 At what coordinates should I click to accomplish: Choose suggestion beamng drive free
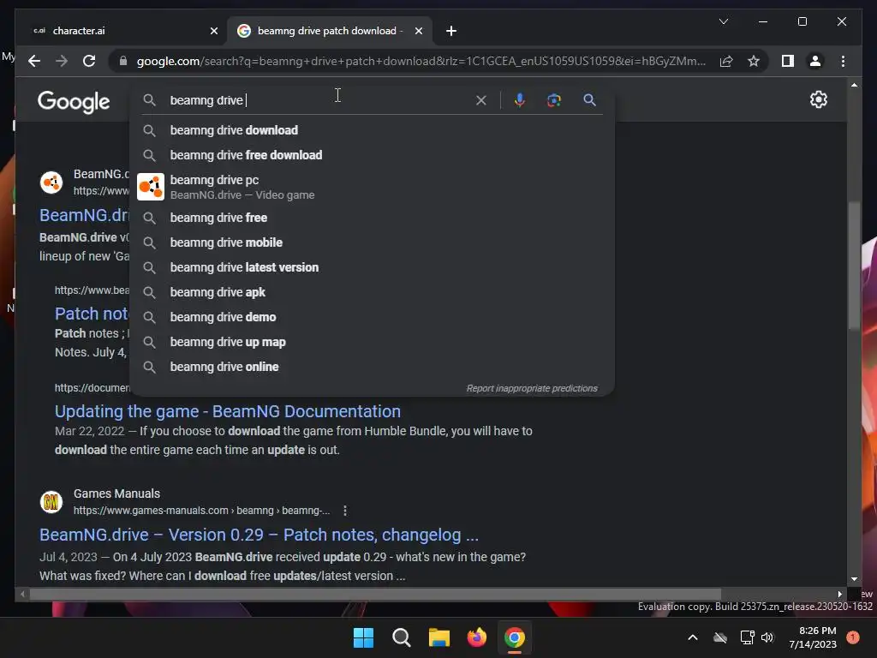tap(372, 218)
